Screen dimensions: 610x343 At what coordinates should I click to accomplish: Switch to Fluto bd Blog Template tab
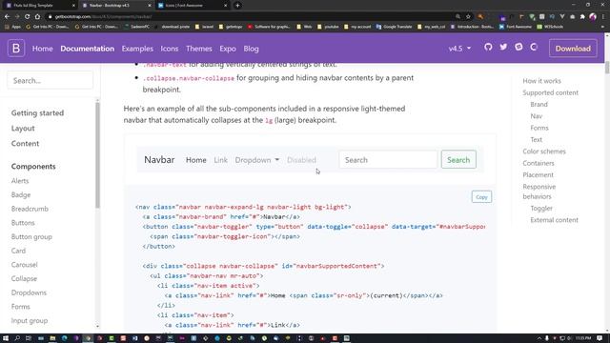coord(39,6)
